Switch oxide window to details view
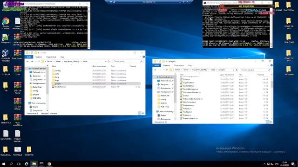 point(140,113)
